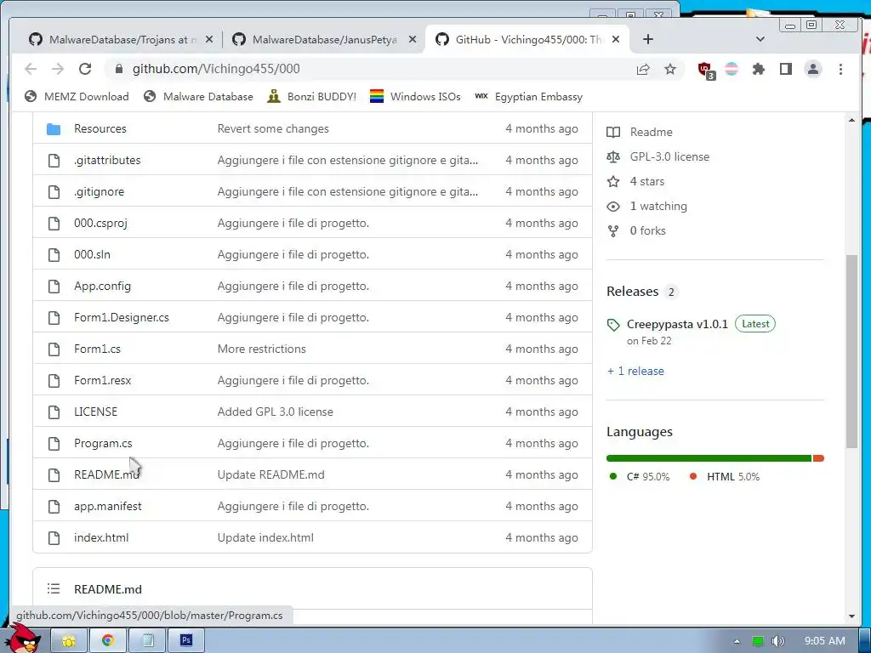Open Chrome from the taskbar
871x653 pixels.
click(x=108, y=641)
